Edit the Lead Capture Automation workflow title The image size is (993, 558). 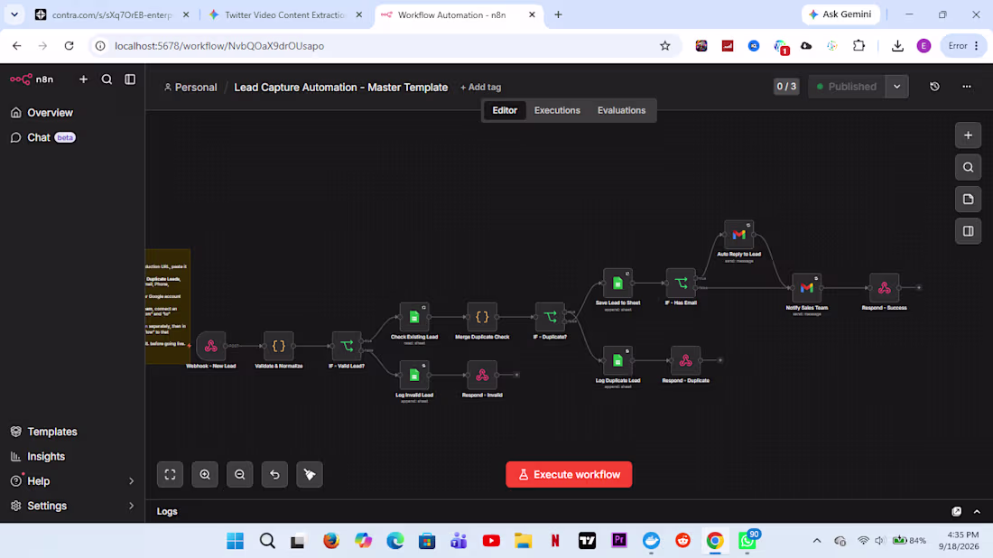point(340,88)
